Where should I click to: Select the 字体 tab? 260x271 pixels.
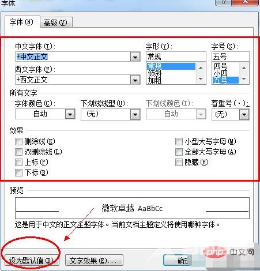[x=22, y=22]
